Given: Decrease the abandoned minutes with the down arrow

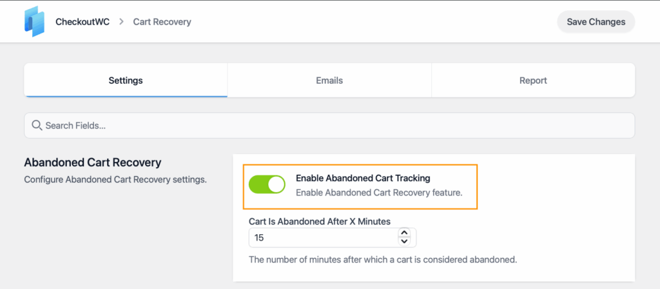Looking at the screenshot, I should 404,241.
